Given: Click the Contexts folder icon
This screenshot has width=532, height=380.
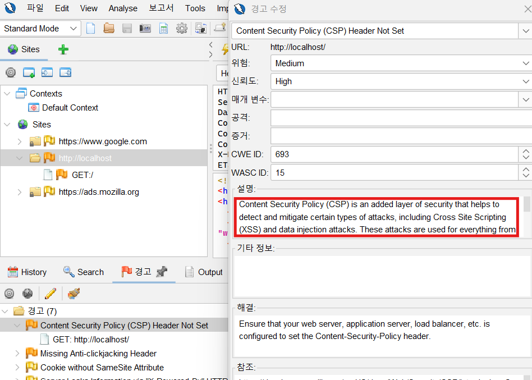Looking at the screenshot, I should 21,93.
